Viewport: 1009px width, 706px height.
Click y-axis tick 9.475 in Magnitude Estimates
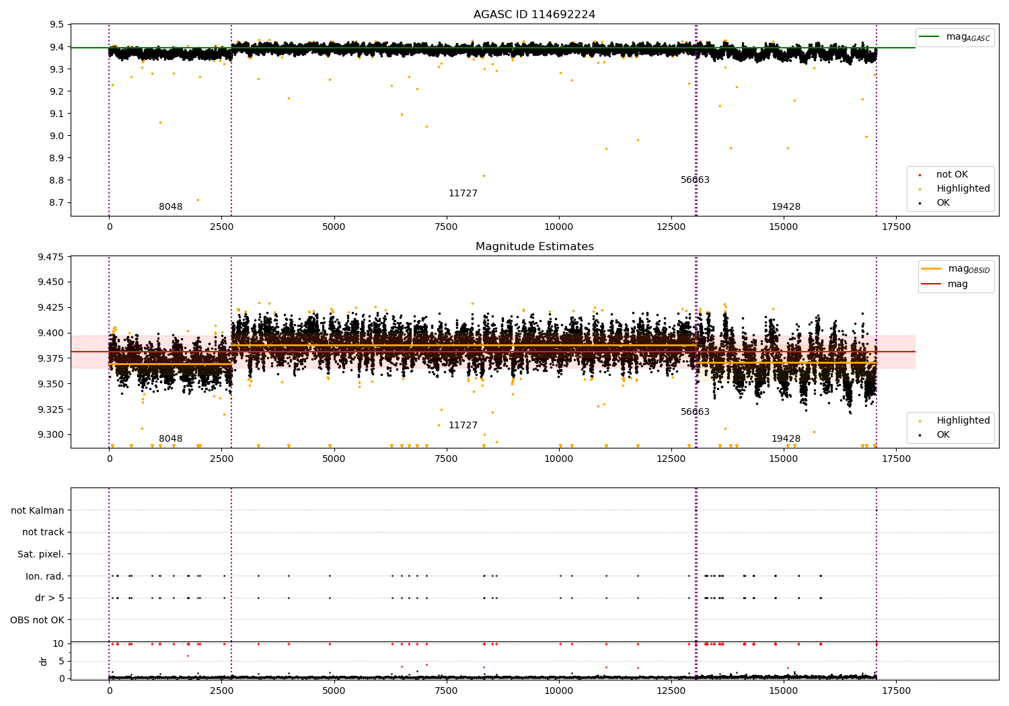pyautogui.click(x=51, y=257)
